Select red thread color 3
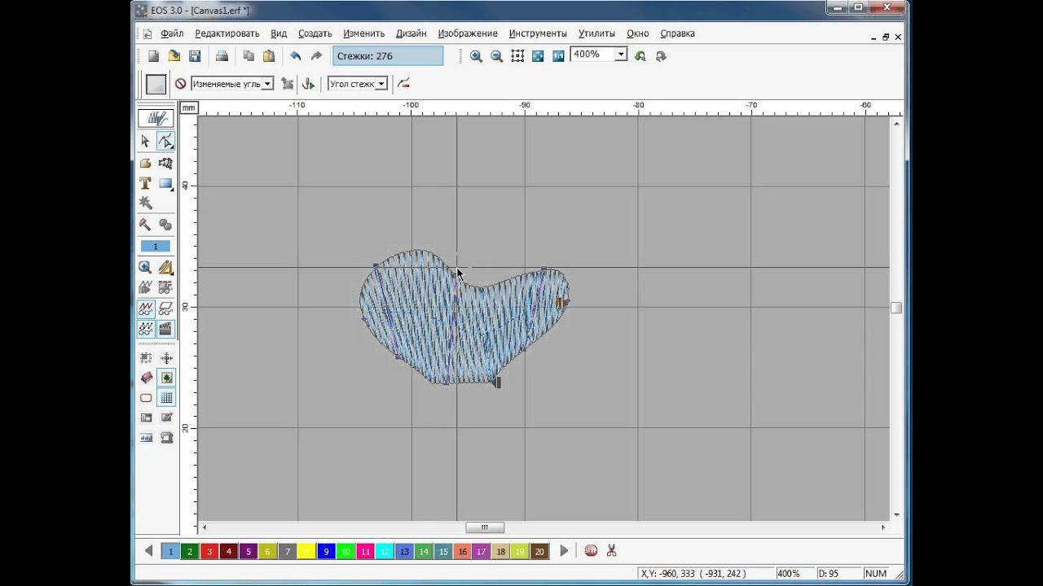 point(209,551)
